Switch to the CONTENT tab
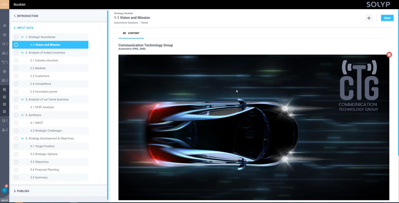Screen dimensions: 399x203 131,33
